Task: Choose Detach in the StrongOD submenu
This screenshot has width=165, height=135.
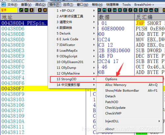Action: 130,96
